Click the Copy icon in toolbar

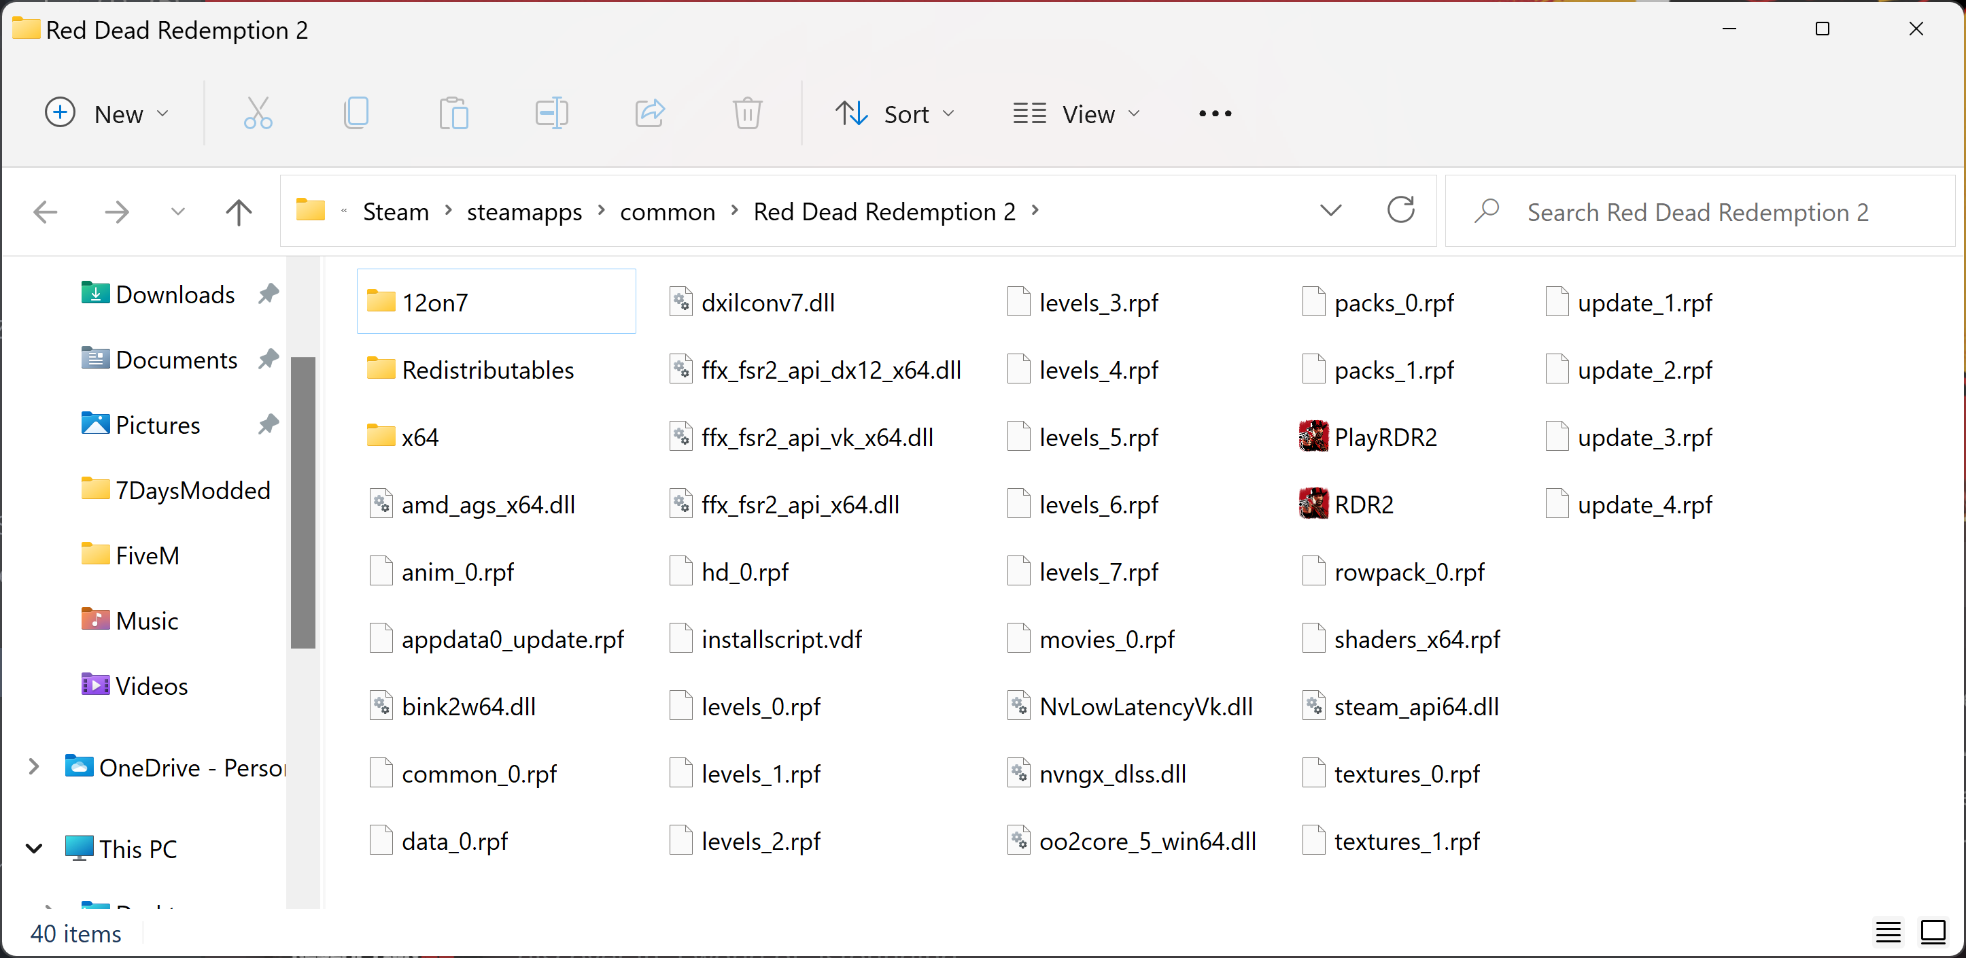[356, 114]
